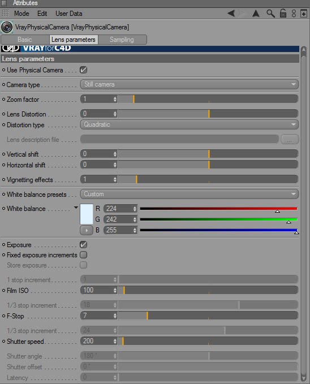Click Shutter speed keyframe circle
This screenshot has width=310, height=384.
pos(3,341)
